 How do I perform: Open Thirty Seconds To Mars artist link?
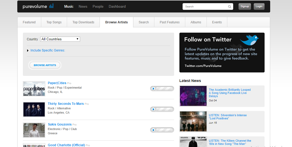(66, 104)
